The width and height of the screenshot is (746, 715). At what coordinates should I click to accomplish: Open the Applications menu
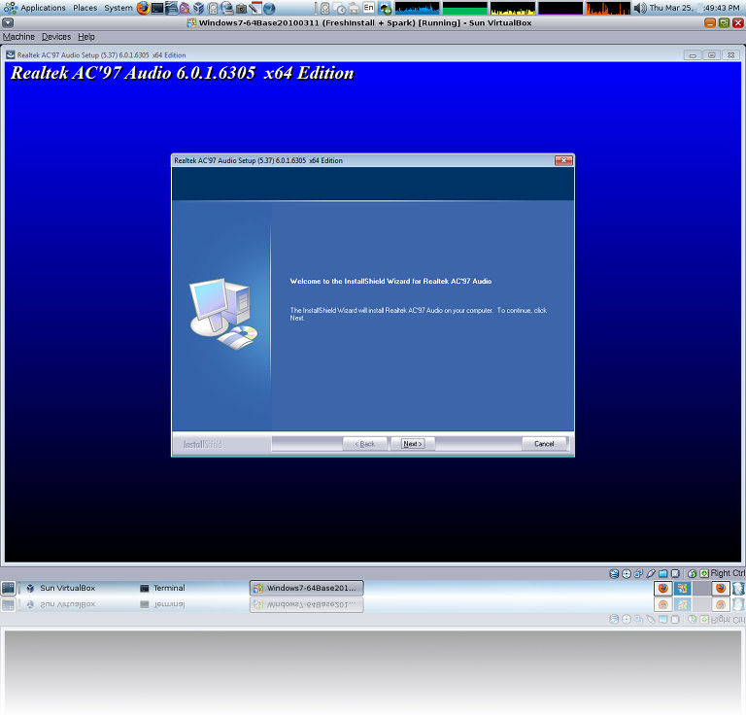pos(35,8)
